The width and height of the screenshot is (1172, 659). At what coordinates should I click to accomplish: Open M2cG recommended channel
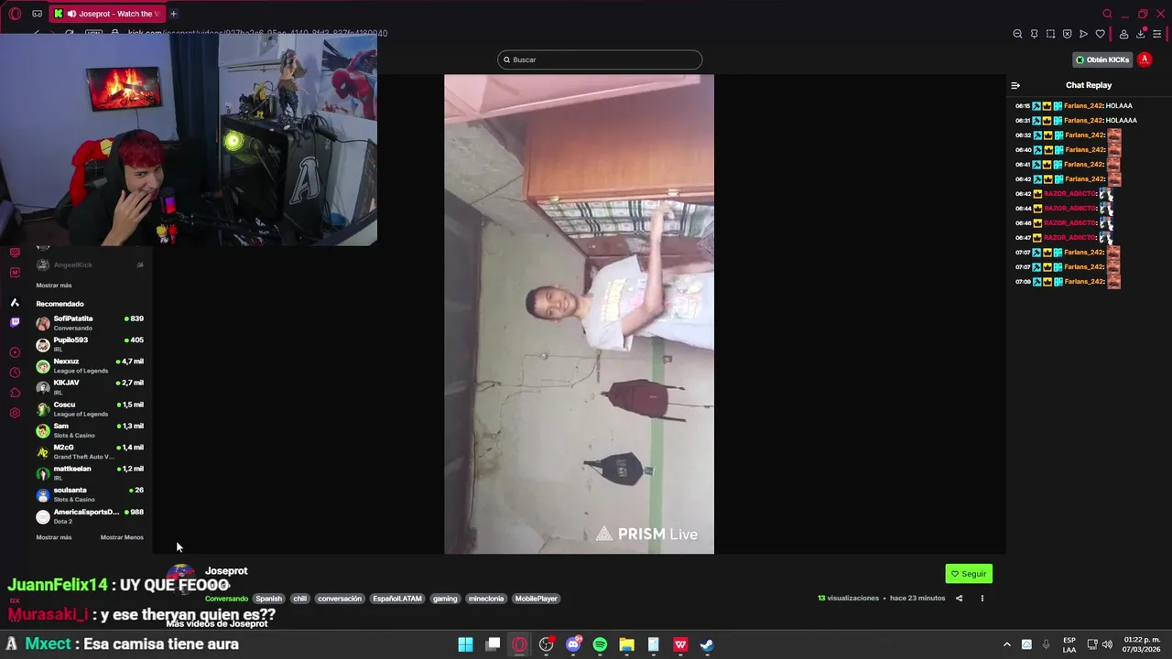[90, 452]
